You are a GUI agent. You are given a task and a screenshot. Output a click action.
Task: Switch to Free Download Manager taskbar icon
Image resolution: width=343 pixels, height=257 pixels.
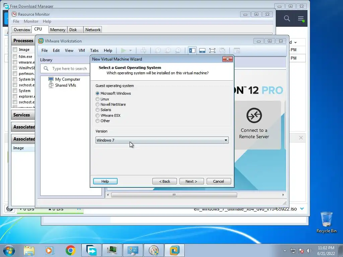coord(91,250)
